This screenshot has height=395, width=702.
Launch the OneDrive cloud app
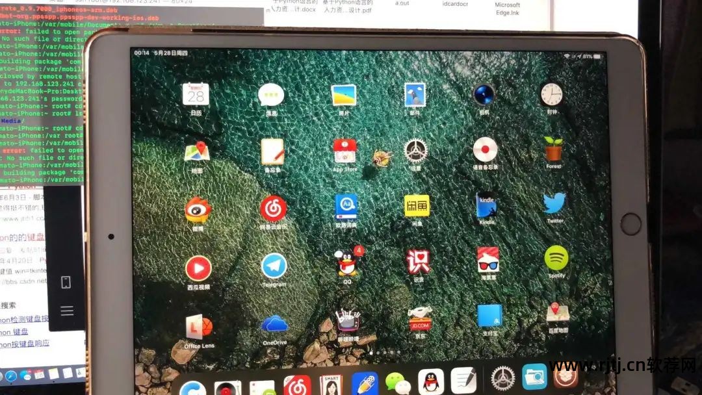tap(275, 324)
